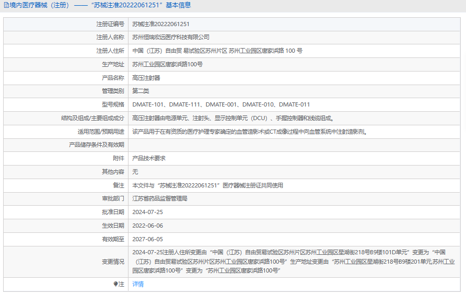Click the 生效日期 label
466x295 pixels.
click(x=113, y=226)
